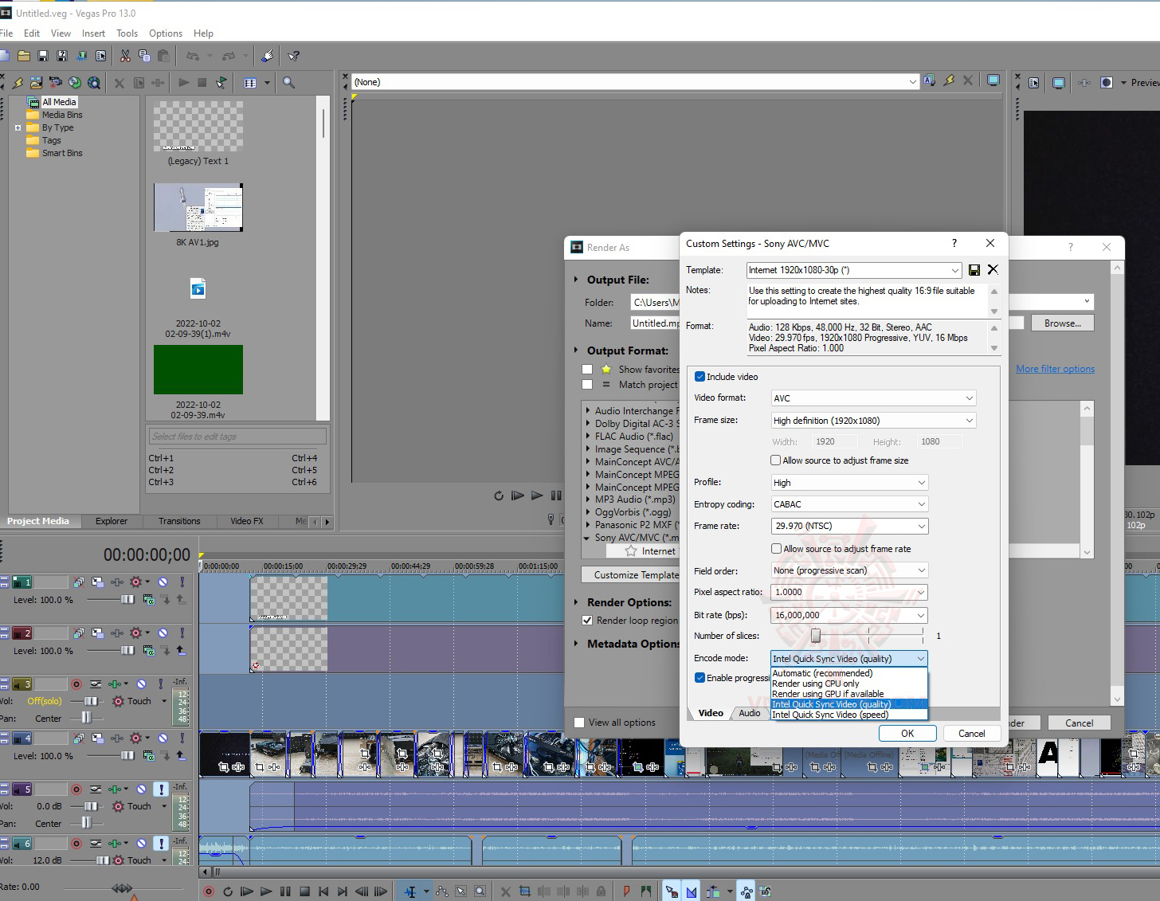This screenshot has height=901, width=1160.
Task: Click Save Template floppy icon in Custom Settings
Action: (x=974, y=270)
